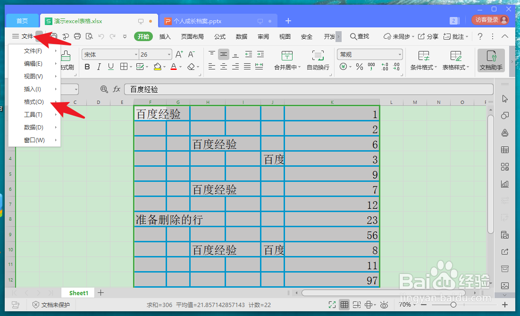520x316 pixels.
Task: Toggle the page break preview icon in status bar
Action: (357, 304)
